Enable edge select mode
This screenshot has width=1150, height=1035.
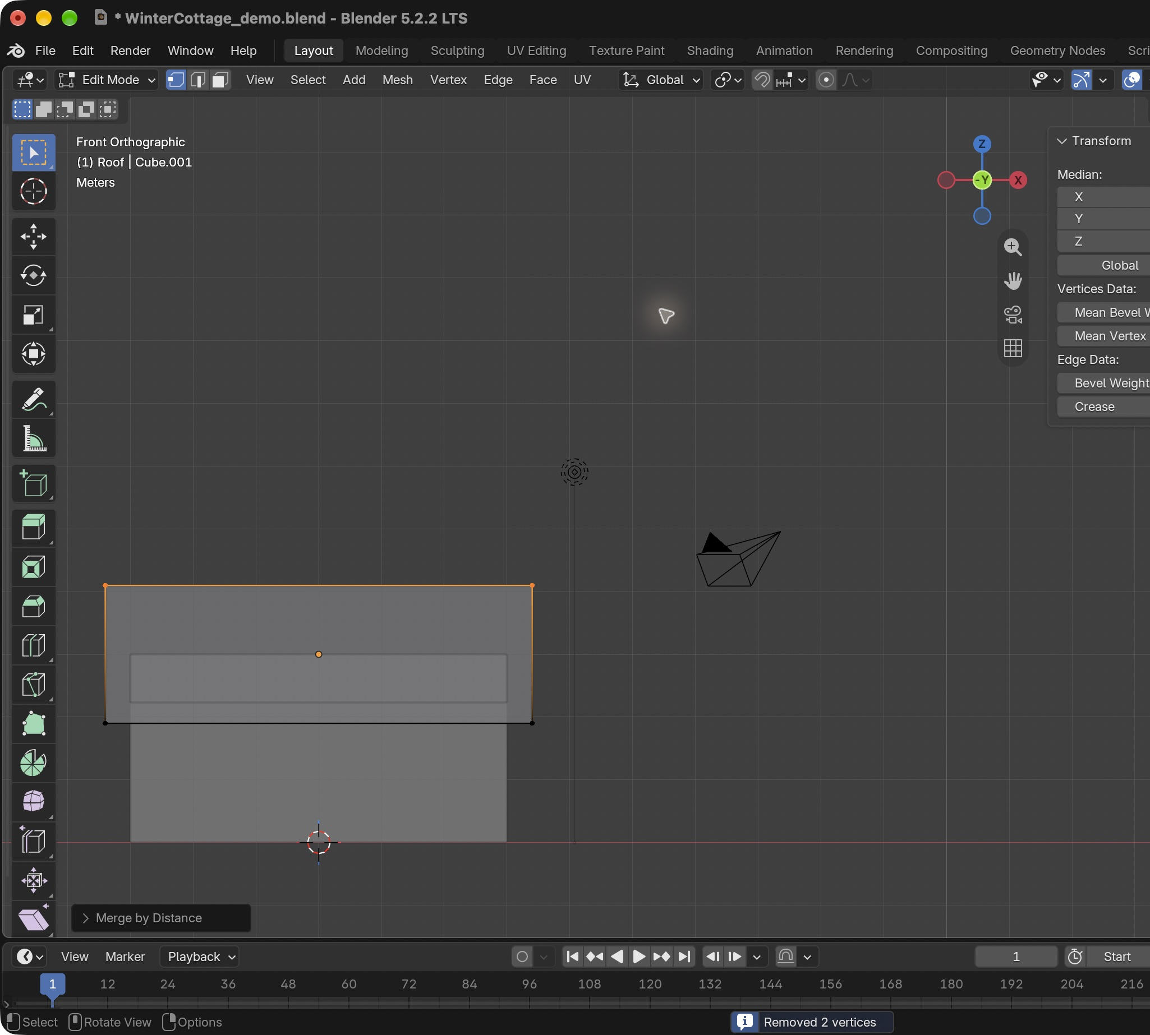click(198, 80)
